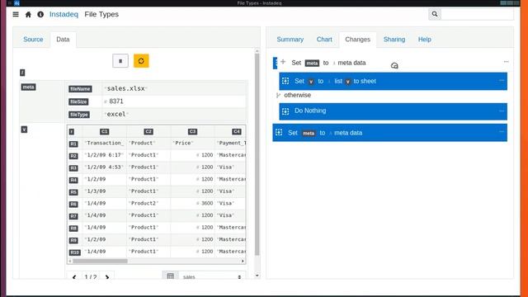Click drag handle of Do Nothing step

285,111
